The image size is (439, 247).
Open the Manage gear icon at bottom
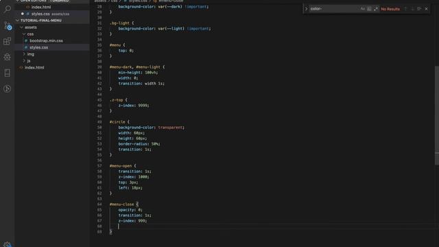[8, 244]
